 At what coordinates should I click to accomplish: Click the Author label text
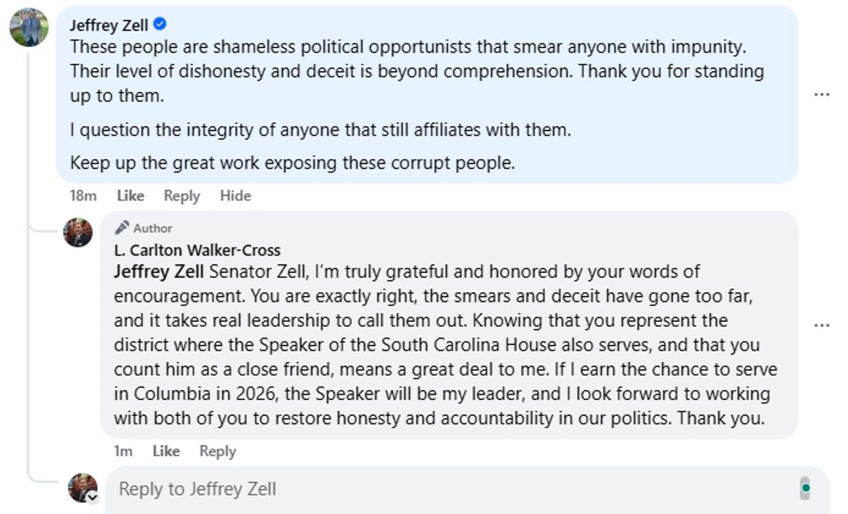(153, 228)
